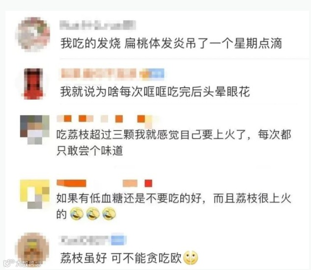The width and height of the screenshot is (311, 270).
Task: Click the red square badge beside fourth username
Action: click(148, 184)
